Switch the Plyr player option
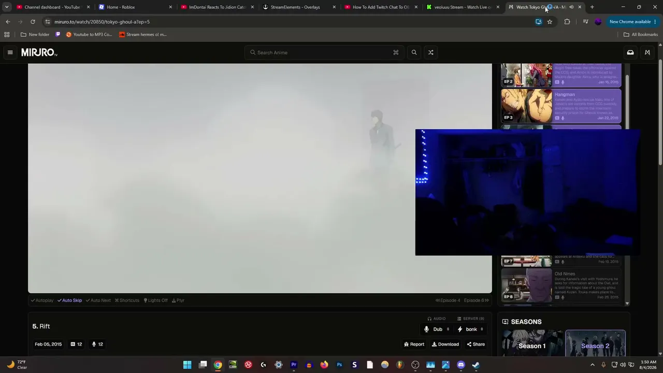 click(178, 300)
